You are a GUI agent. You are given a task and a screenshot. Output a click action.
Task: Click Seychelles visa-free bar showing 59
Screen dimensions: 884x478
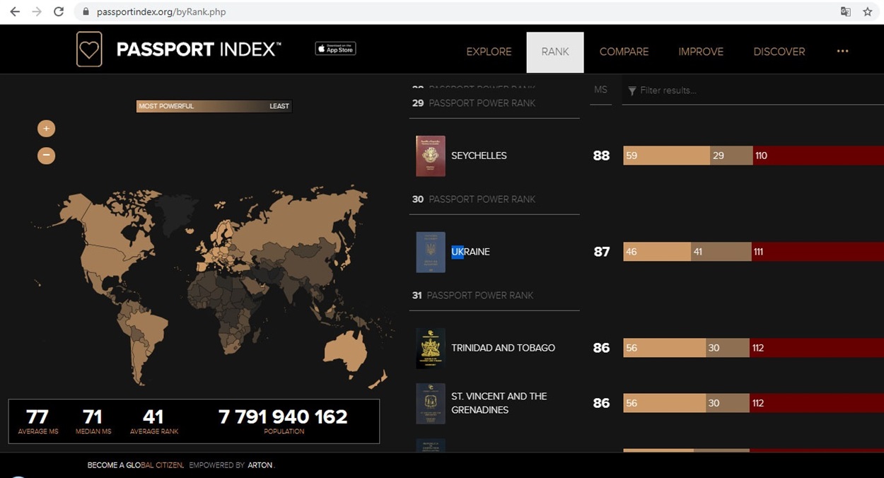pos(666,156)
